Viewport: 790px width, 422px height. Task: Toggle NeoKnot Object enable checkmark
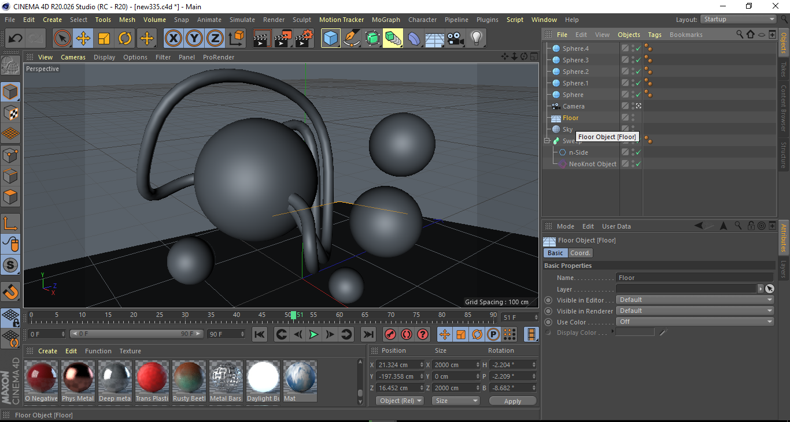638,164
